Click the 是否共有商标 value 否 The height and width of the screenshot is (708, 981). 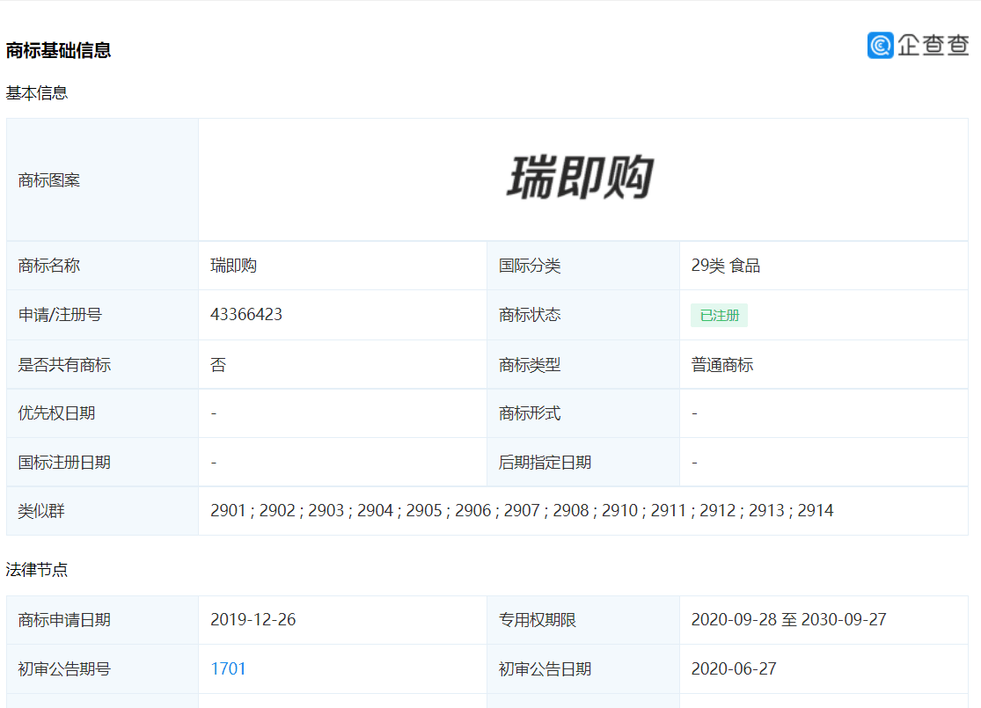tap(218, 365)
